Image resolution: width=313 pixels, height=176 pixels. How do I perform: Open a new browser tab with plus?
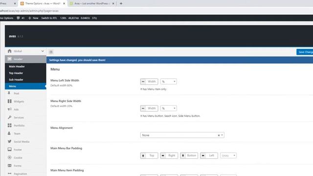tap(121, 3)
